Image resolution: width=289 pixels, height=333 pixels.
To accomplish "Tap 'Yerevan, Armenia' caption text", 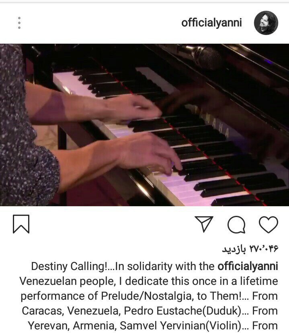I will [71, 325].
